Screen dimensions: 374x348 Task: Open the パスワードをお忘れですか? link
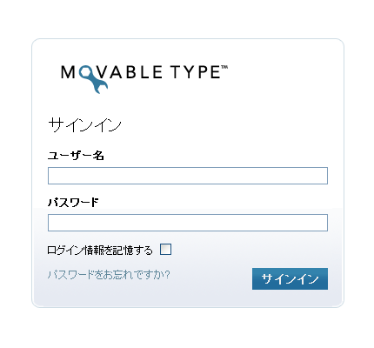(x=109, y=274)
